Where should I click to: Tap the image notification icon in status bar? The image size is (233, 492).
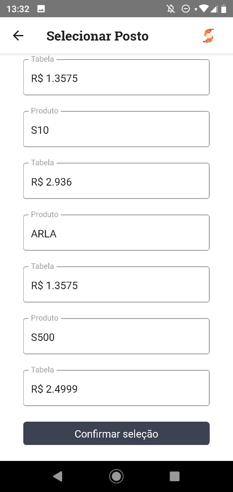point(41,9)
